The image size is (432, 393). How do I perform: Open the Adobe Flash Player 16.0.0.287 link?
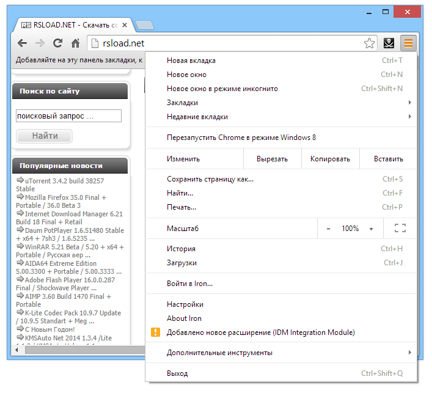[65, 284]
